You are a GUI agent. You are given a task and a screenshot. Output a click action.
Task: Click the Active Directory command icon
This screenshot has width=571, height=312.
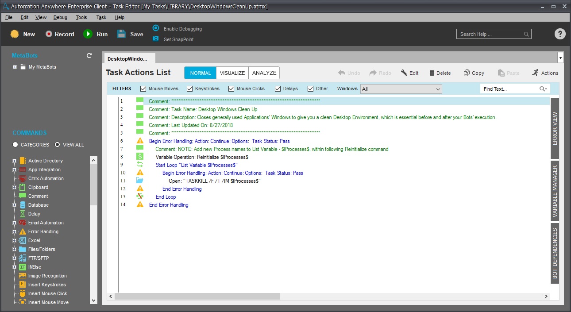[23, 161]
